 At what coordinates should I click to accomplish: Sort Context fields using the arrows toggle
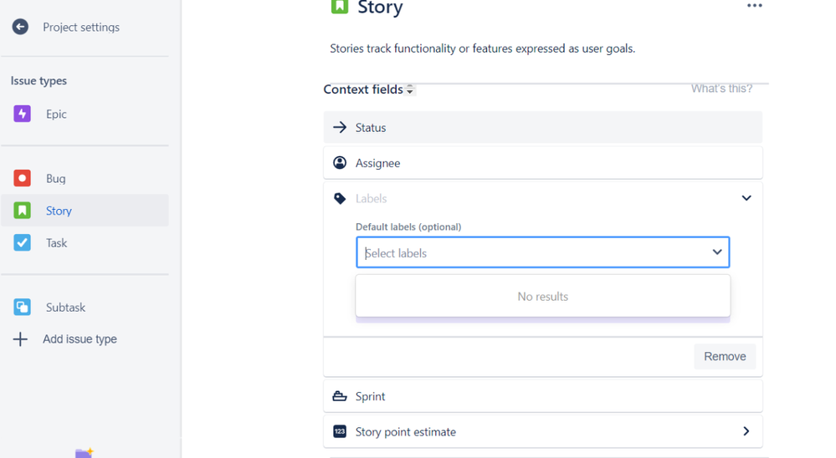(x=409, y=89)
